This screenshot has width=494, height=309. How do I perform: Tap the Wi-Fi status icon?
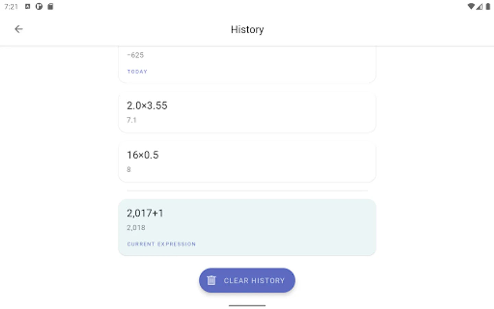click(471, 7)
